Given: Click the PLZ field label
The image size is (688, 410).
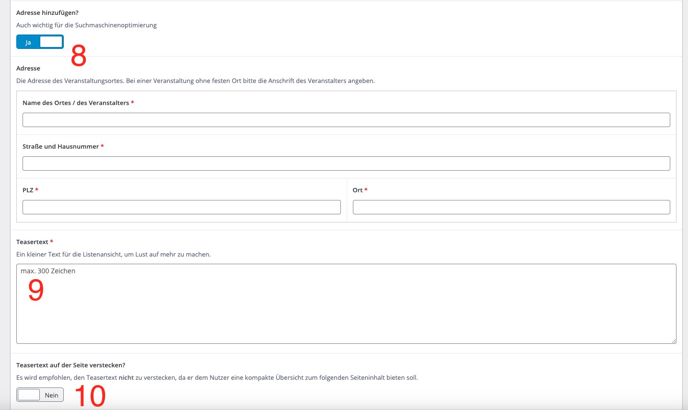Looking at the screenshot, I should click(x=28, y=190).
